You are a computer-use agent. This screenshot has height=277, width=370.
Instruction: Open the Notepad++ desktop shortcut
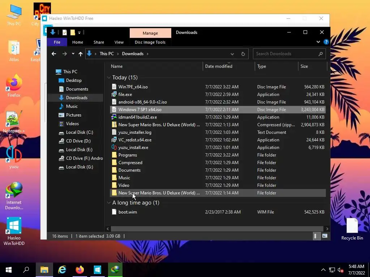pyautogui.click(x=14, y=121)
